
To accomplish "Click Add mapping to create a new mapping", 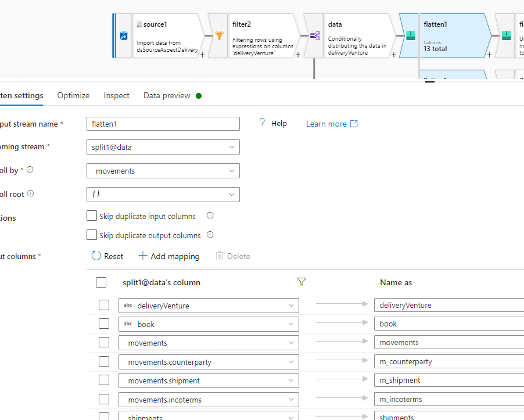I will 168,256.
